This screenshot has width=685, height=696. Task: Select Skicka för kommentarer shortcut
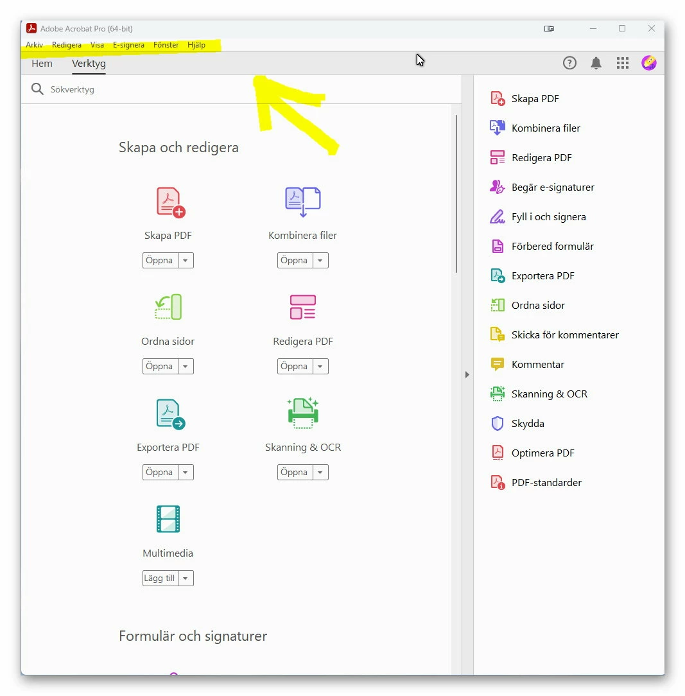coord(554,335)
